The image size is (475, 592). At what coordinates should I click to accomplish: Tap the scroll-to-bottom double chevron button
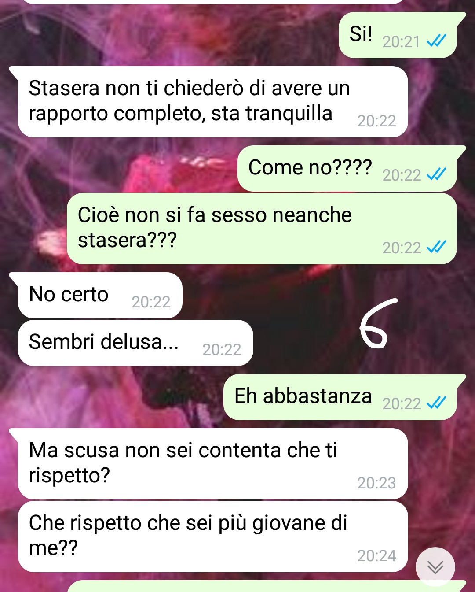[x=435, y=567]
